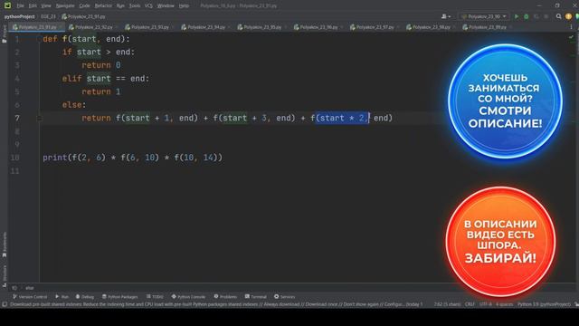Click the Stop icon in toolbar
Screen dimensions: 579x326
click(x=546, y=16)
